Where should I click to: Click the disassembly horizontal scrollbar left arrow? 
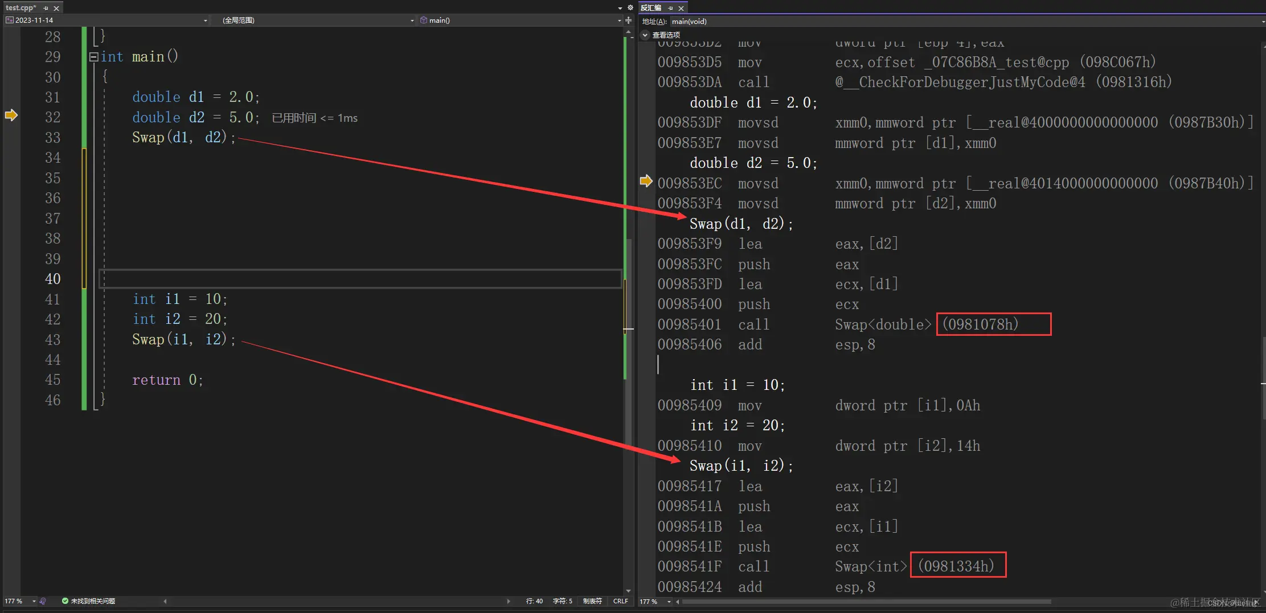pyautogui.click(x=678, y=602)
